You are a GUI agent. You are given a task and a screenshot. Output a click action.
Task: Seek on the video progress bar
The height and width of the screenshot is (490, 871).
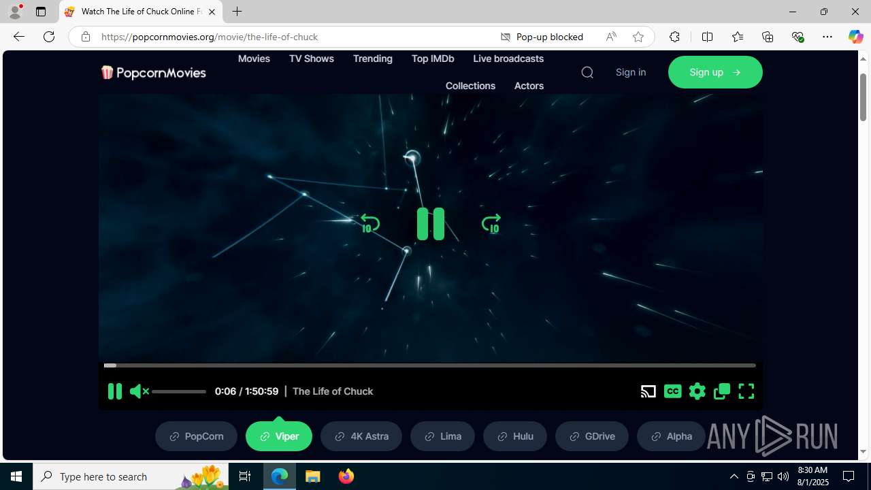[430, 365]
